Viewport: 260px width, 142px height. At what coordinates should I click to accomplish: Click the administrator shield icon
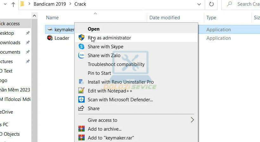coord(81,38)
